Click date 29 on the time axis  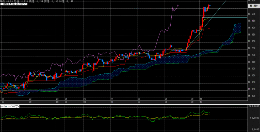pyautogui.click(x=166, y=99)
